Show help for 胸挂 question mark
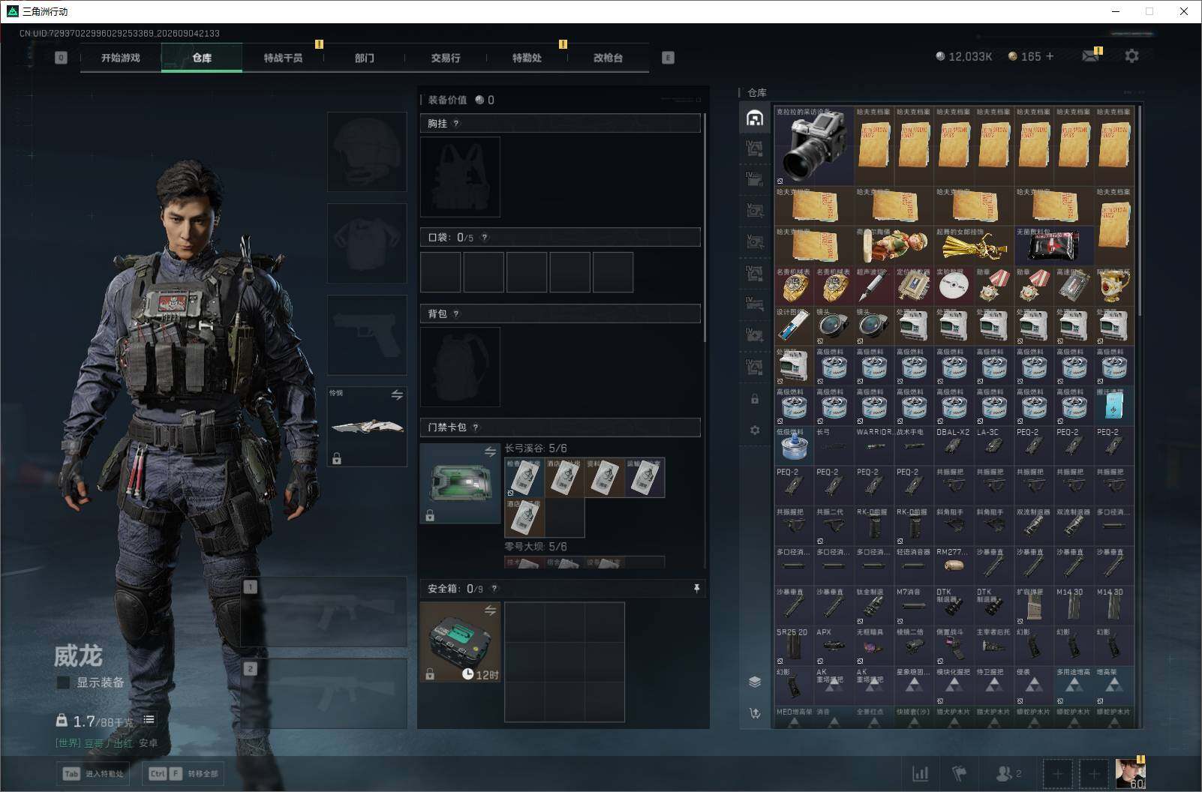The image size is (1202, 792). tap(456, 124)
